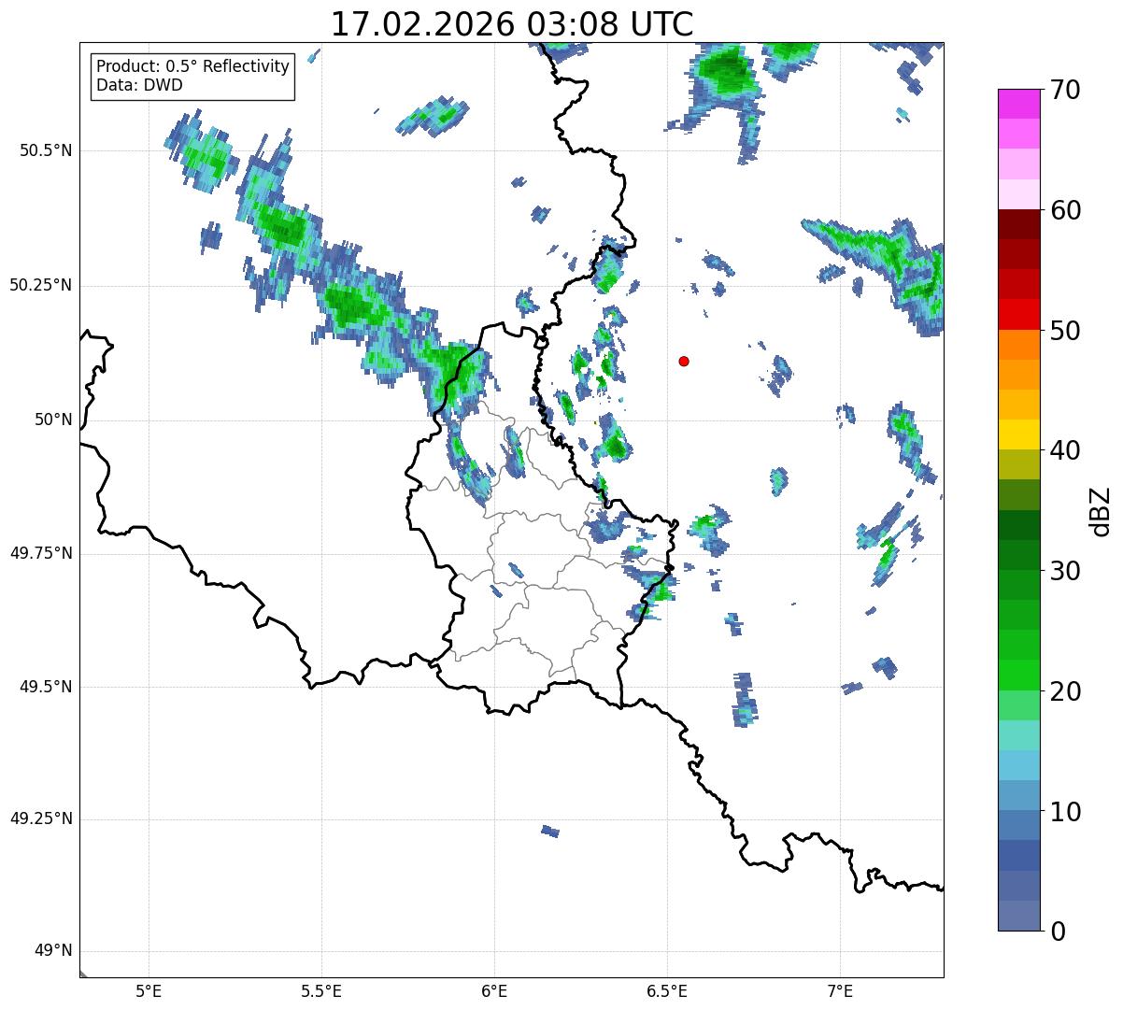1123x1010 pixels.
Task: Click the 7°E longitude label
Action: [840, 992]
